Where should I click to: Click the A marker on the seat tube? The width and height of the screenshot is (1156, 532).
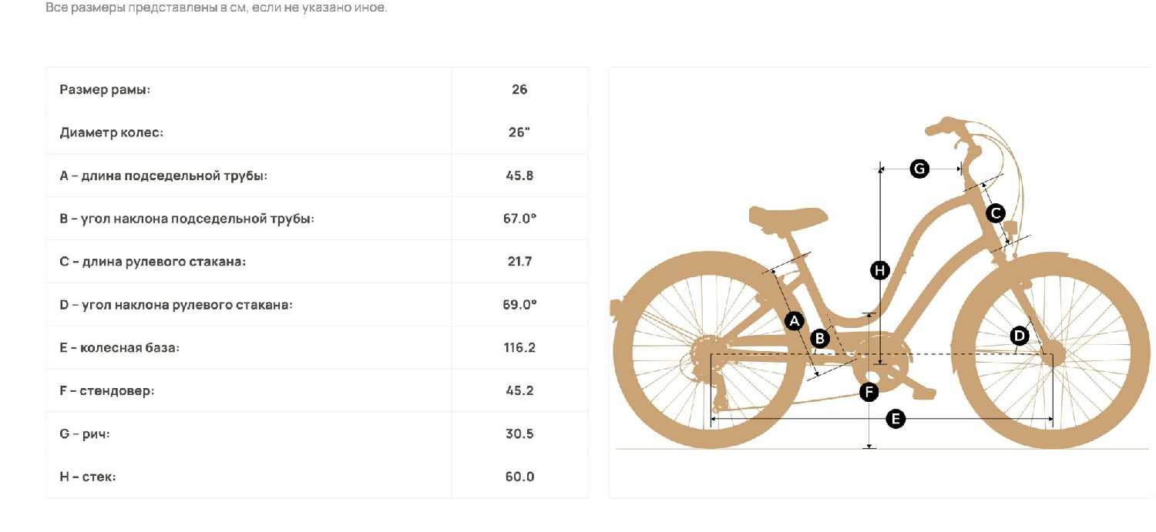(795, 321)
